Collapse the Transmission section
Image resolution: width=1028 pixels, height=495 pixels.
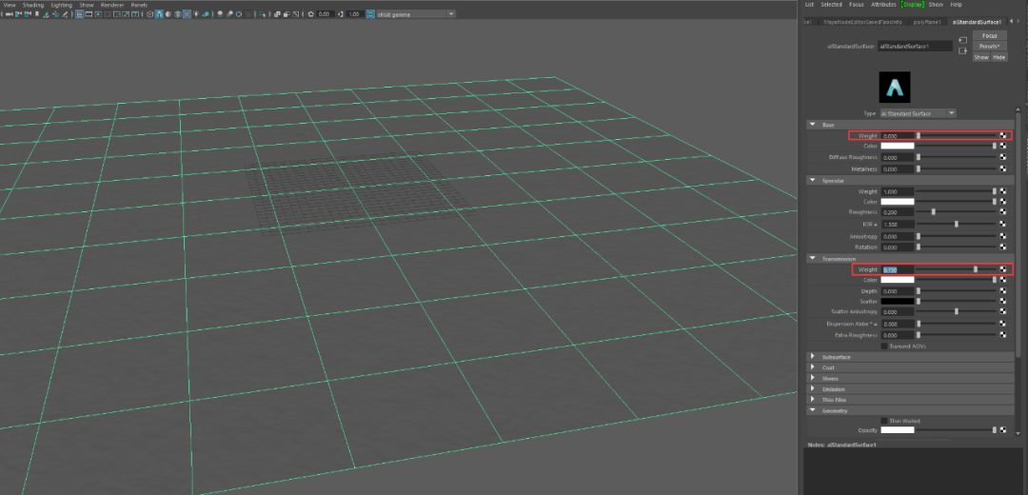(813, 259)
